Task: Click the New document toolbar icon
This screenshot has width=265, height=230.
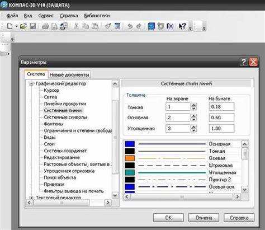Action: pos(10,26)
